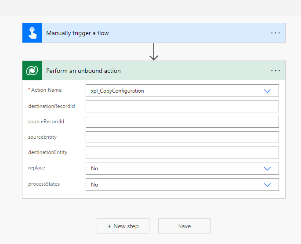Click the destinationEntity label

point(47,152)
